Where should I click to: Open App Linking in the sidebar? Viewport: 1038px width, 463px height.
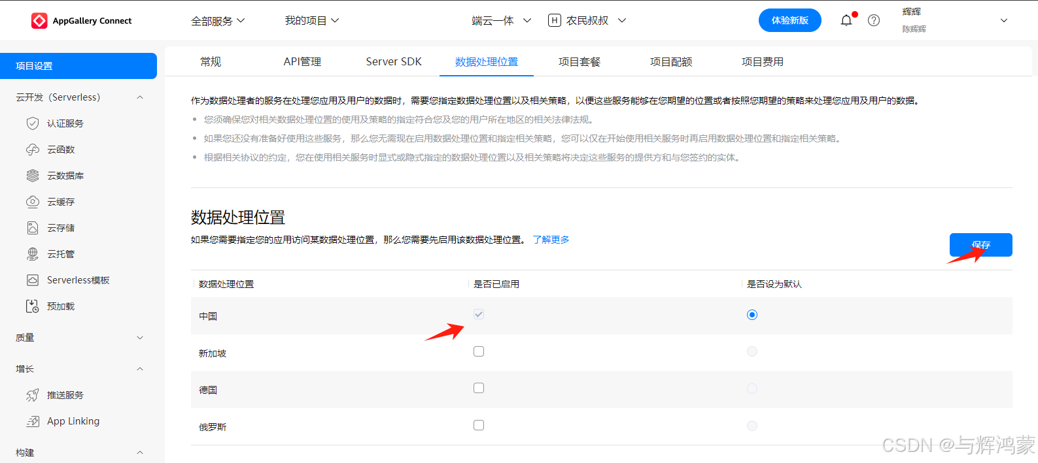(x=73, y=421)
